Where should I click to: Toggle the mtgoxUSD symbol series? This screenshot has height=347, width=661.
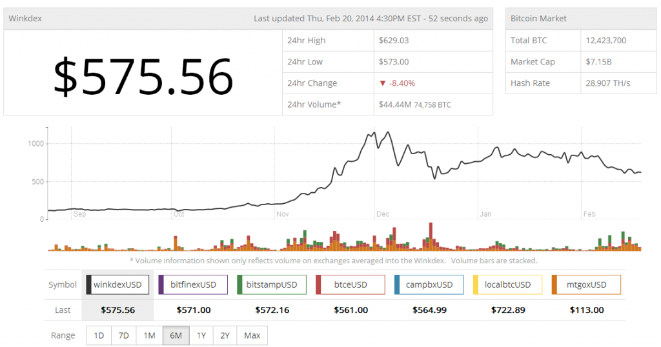tap(586, 284)
